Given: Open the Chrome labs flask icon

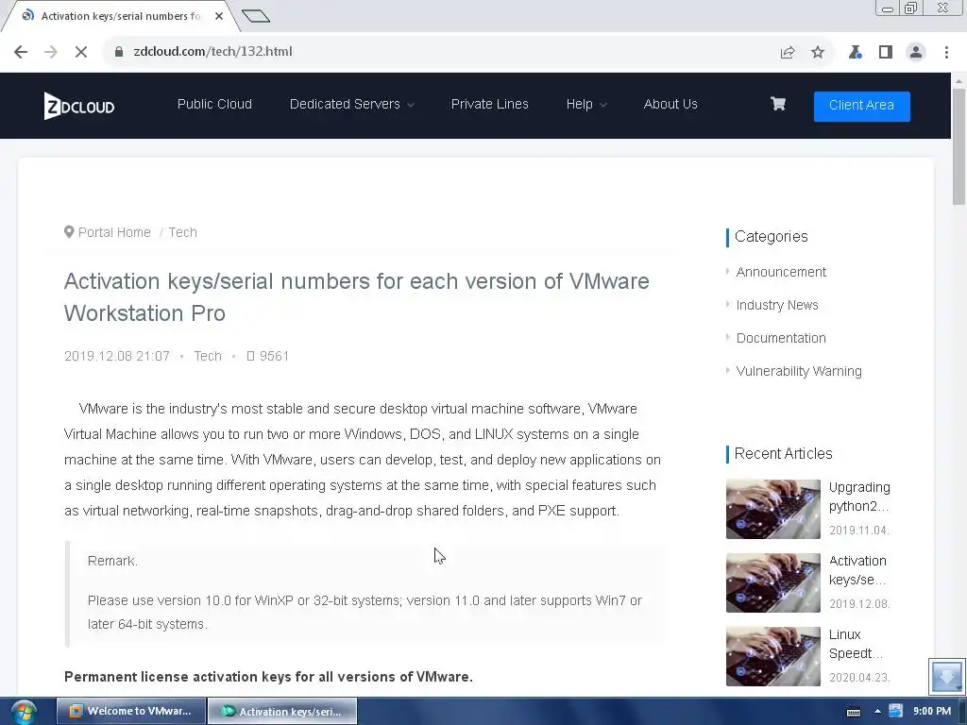Looking at the screenshot, I should [855, 53].
